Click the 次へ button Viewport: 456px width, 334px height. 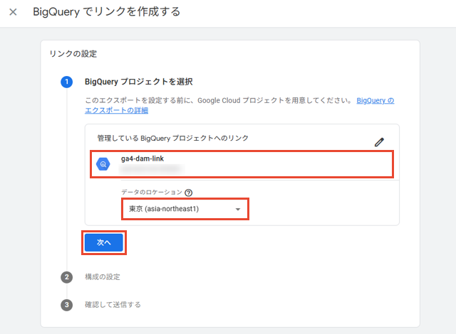pos(104,242)
